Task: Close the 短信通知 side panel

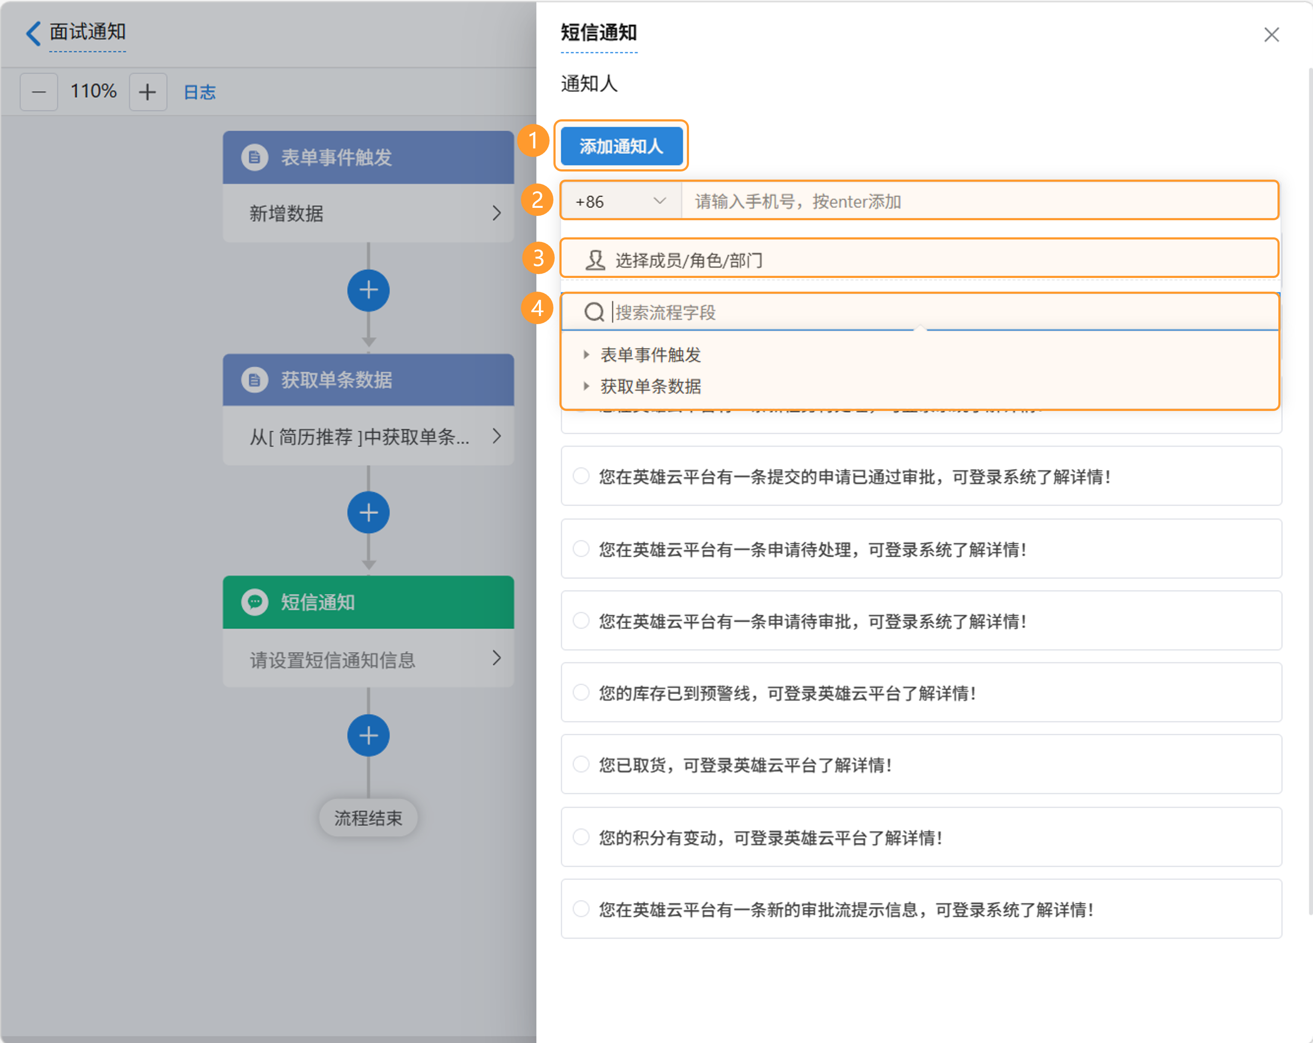Action: coord(1271,35)
